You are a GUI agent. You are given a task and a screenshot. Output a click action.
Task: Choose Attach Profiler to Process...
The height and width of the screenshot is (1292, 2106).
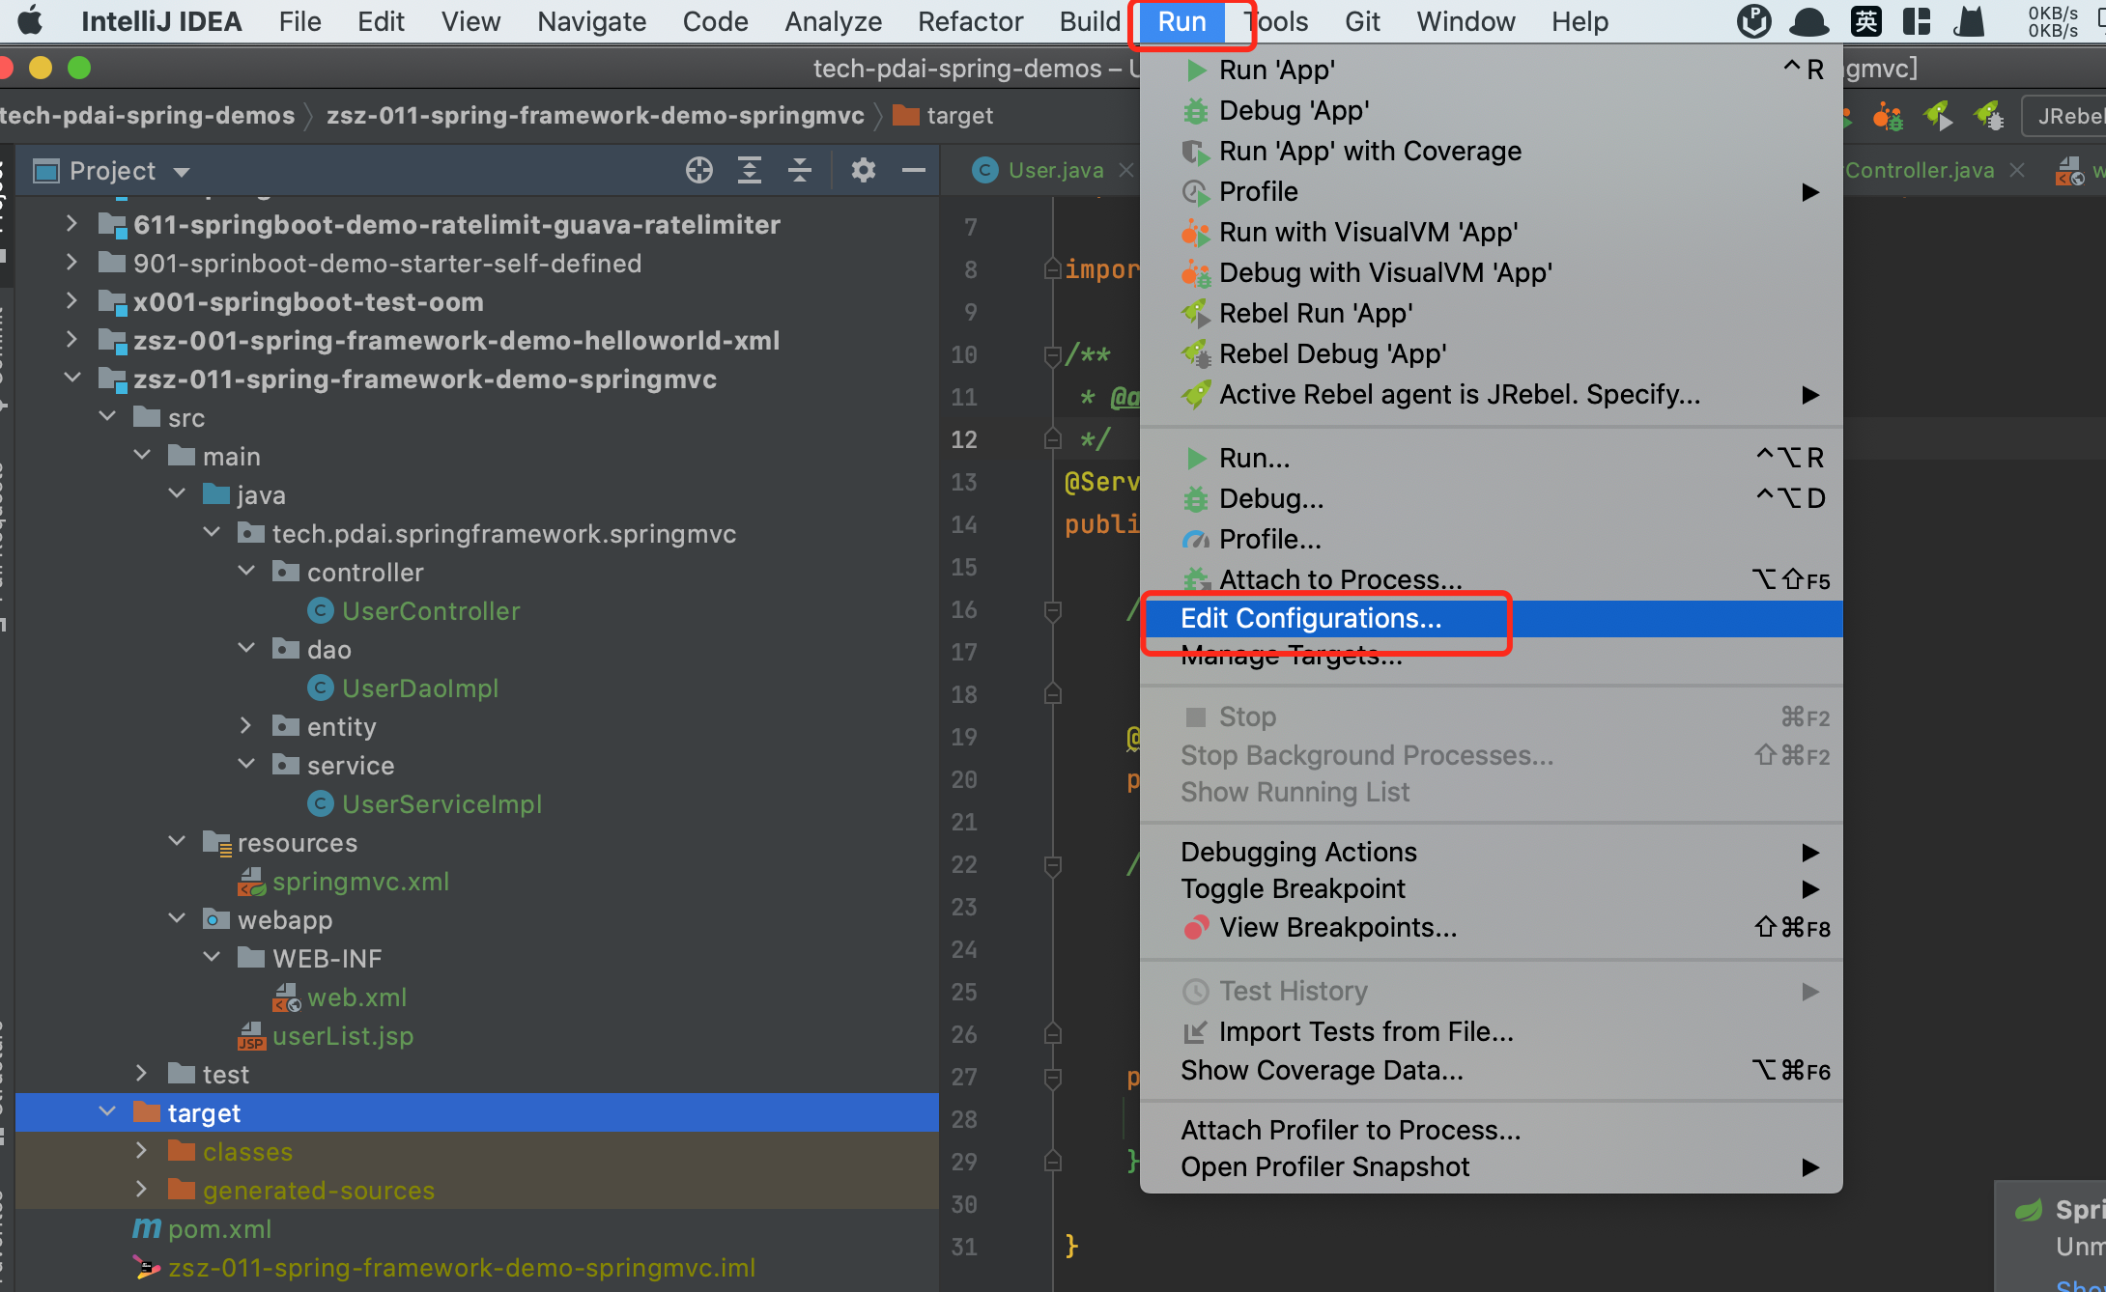[1492, 1131]
